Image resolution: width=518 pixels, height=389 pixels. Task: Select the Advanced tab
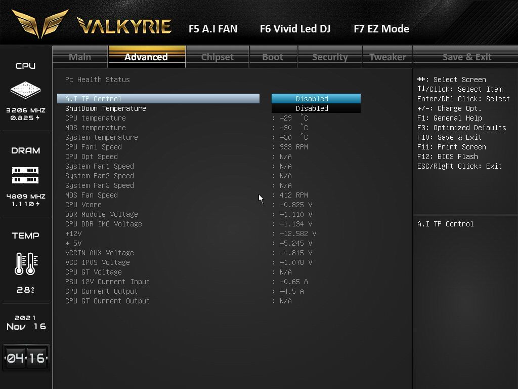tap(147, 57)
